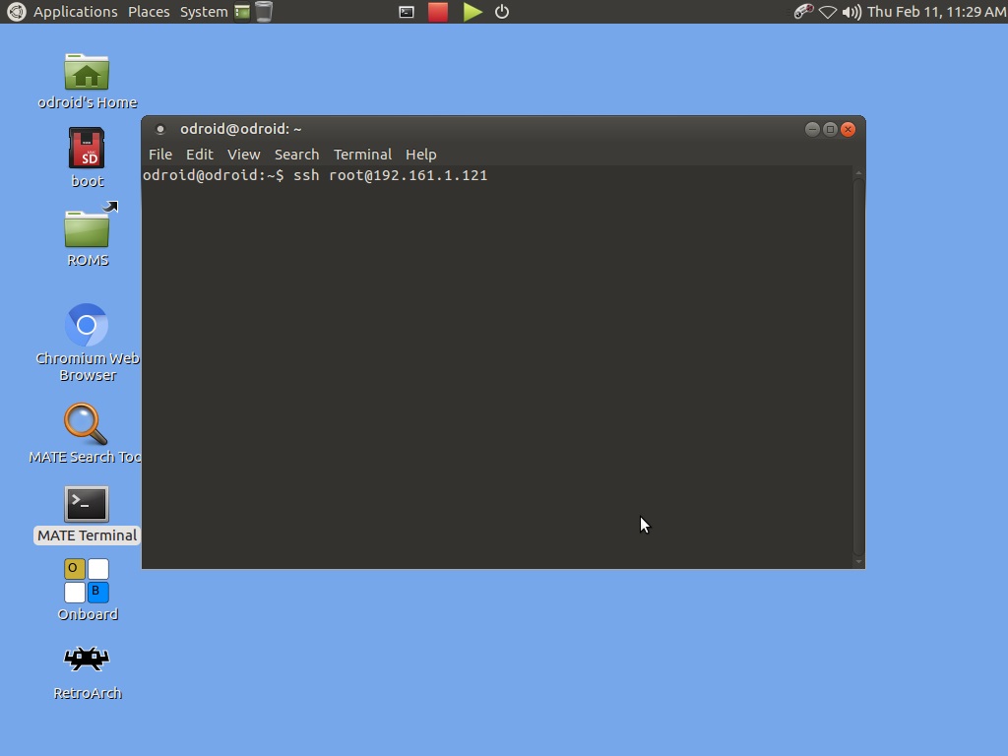This screenshot has height=756, width=1008.
Task: Click the date and time clock
Action: [x=936, y=12]
